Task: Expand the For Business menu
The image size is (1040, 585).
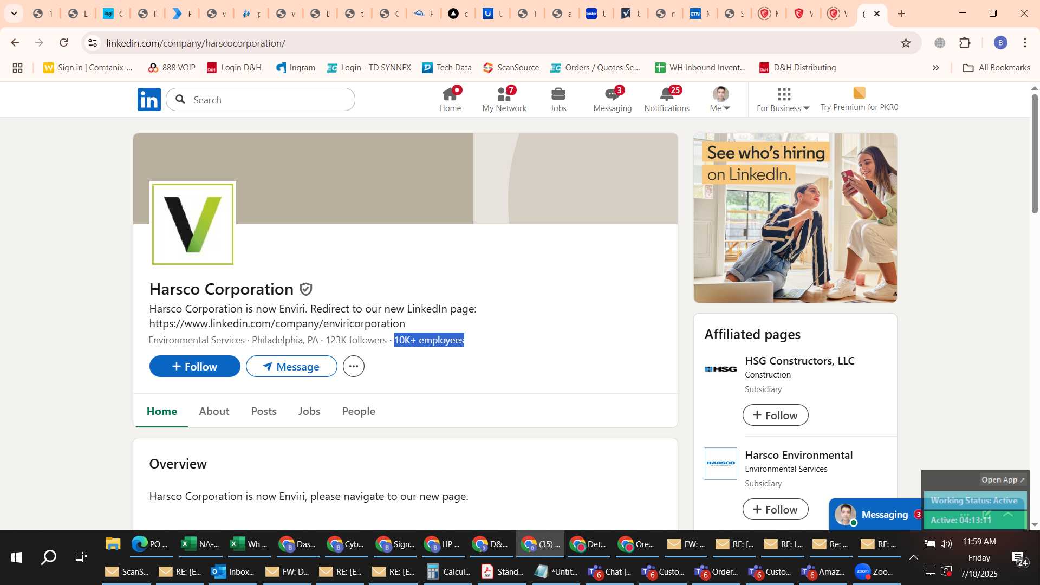Action: [783, 100]
